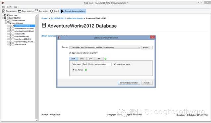Screen dimensions: 211x123
Task: Expand the sqlservercentral database node
Action: 8,44
